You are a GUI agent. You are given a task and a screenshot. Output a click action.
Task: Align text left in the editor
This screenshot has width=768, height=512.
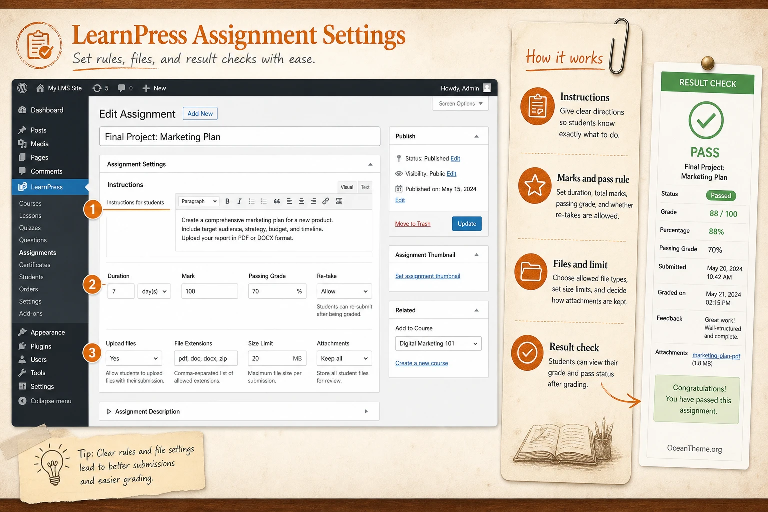[289, 201]
